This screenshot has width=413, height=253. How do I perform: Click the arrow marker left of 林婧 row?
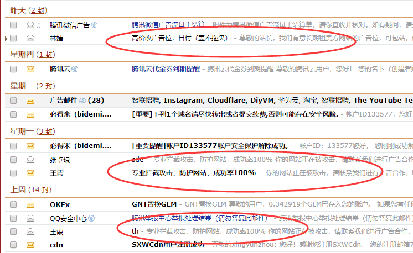tap(6, 39)
